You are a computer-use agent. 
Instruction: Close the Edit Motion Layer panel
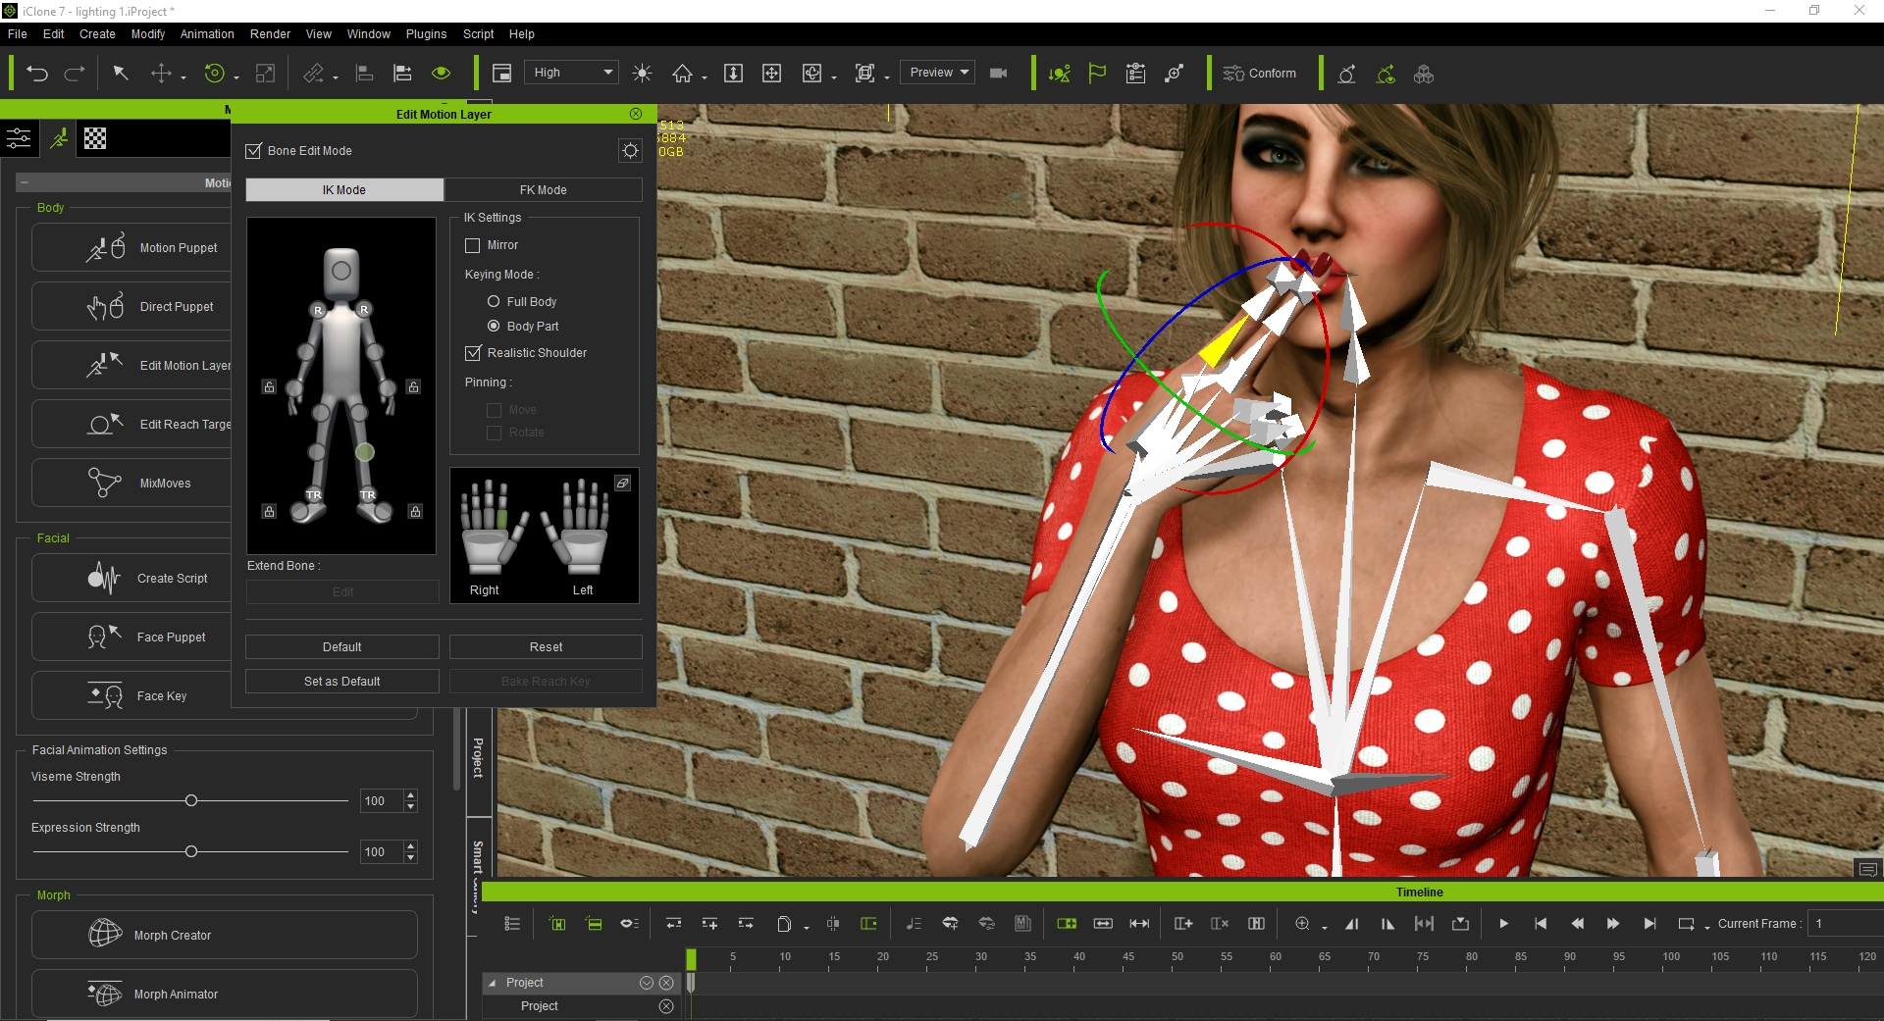click(x=636, y=114)
